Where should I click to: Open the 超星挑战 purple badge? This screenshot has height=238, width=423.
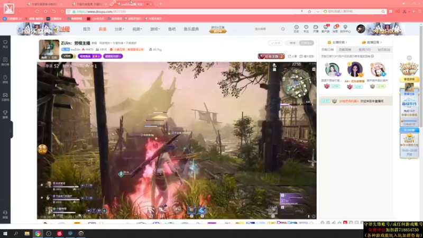click(89, 56)
